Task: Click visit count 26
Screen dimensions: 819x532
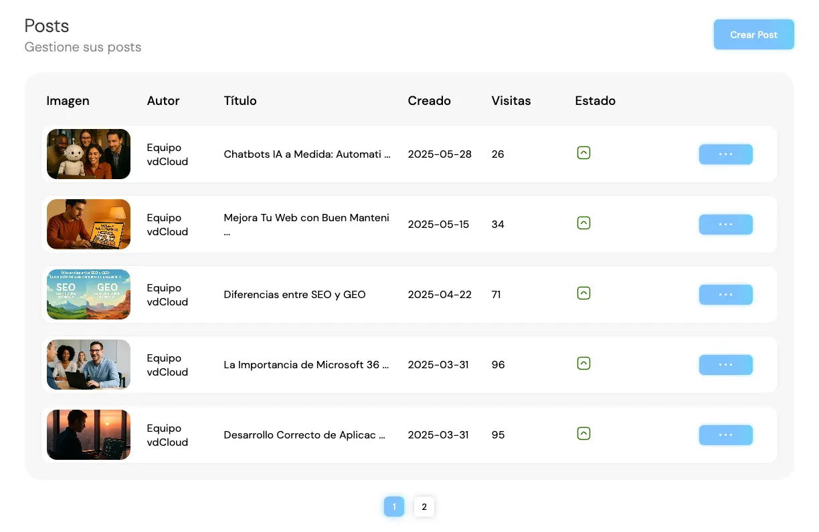Action: point(498,154)
